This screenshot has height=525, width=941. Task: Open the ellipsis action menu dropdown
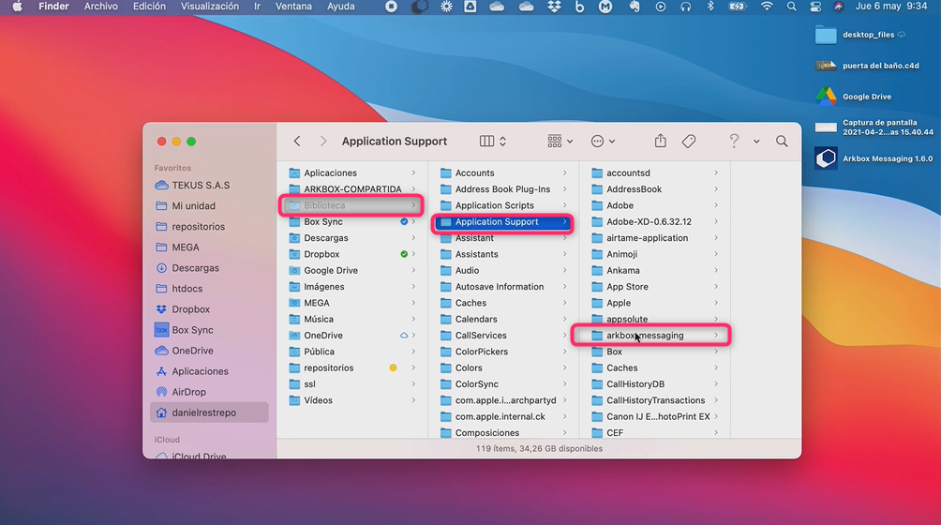[603, 142]
